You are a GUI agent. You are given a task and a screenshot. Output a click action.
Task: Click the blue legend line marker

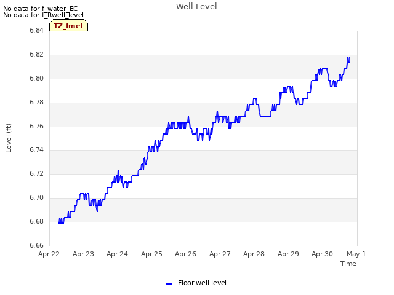(x=169, y=284)
